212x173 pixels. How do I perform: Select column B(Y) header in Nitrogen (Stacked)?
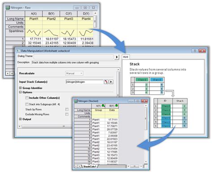pyautogui.click(x=112, y=105)
